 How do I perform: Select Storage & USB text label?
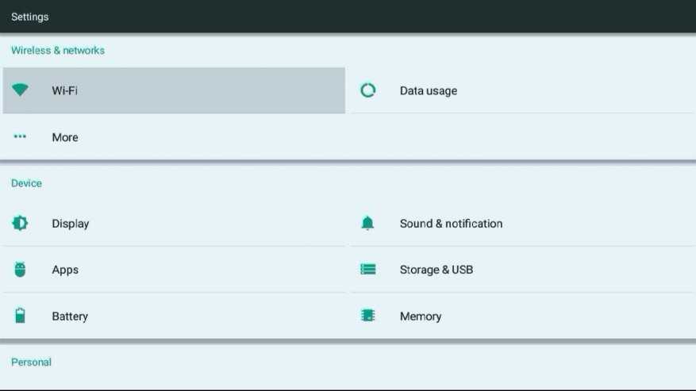tap(436, 270)
